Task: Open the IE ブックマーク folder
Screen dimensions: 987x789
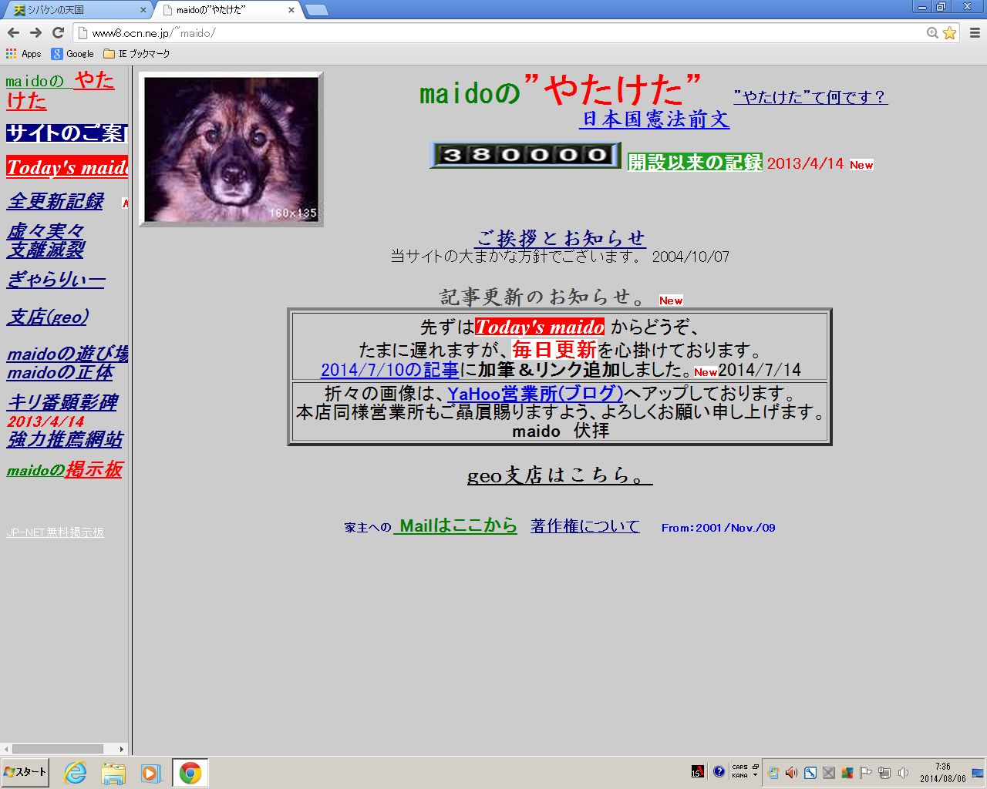Action: coord(136,53)
